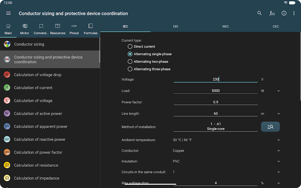Screen dimensions: 301x188
Task: Select the IEC standard tab
Action: pyautogui.click(x=125, y=26)
